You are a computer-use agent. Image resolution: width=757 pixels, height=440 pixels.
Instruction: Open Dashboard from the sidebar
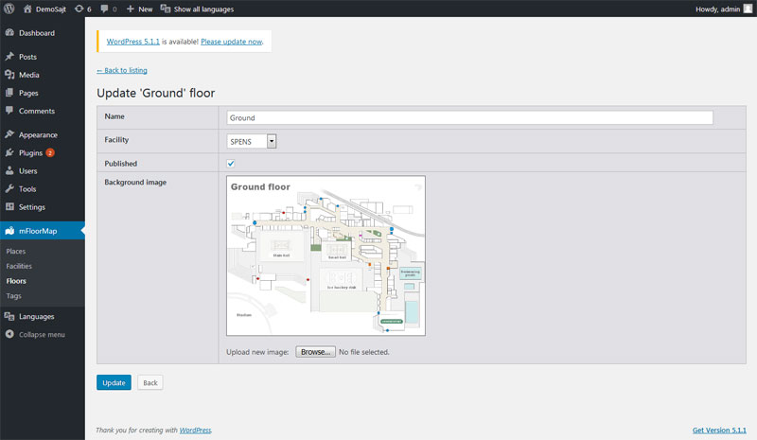click(x=36, y=33)
